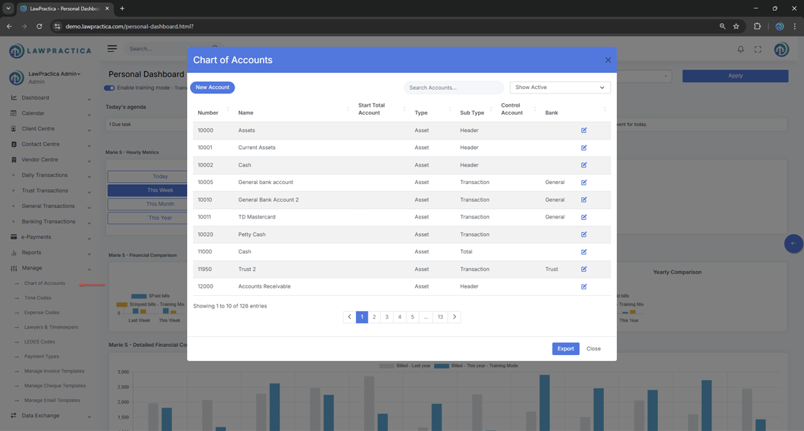The width and height of the screenshot is (804, 431).
Task: Click the notifications bell icon
Action: (740, 49)
